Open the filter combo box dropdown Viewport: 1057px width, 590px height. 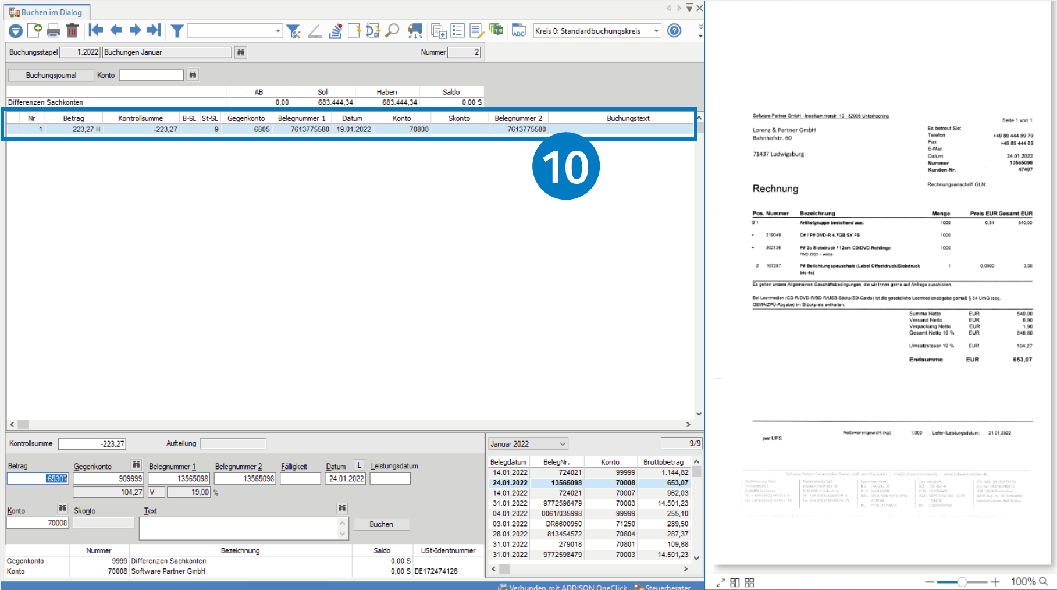tap(278, 31)
